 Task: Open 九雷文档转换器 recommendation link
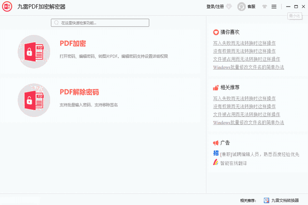pyautogui.click(x=285, y=200)
